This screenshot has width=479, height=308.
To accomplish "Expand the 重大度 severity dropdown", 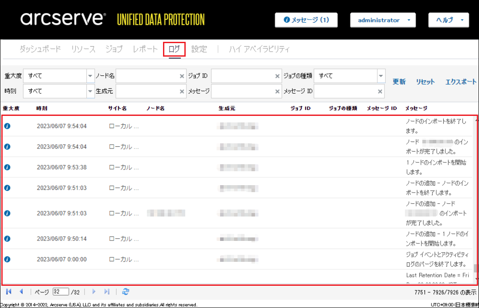I will [x=90, y=76].
